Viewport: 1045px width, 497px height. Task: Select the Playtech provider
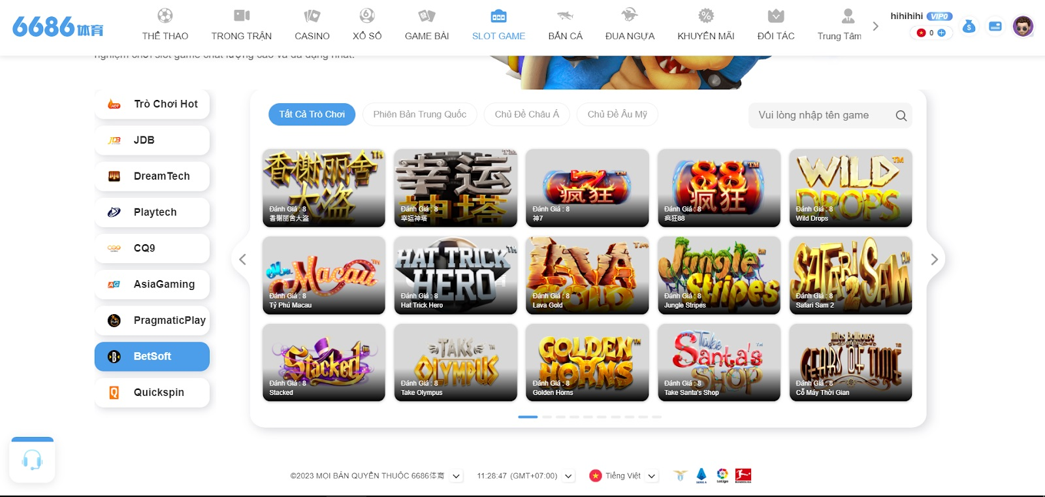click(x=152, y=212)
